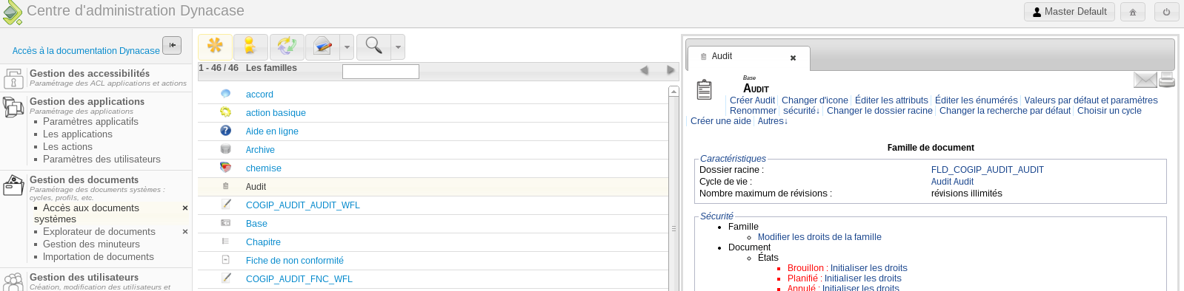
Task: Click the Gestion des utilisateurs people icon
Action: (13, 281)
